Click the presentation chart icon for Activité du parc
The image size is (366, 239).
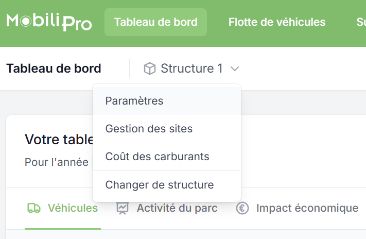coord(123,208)
